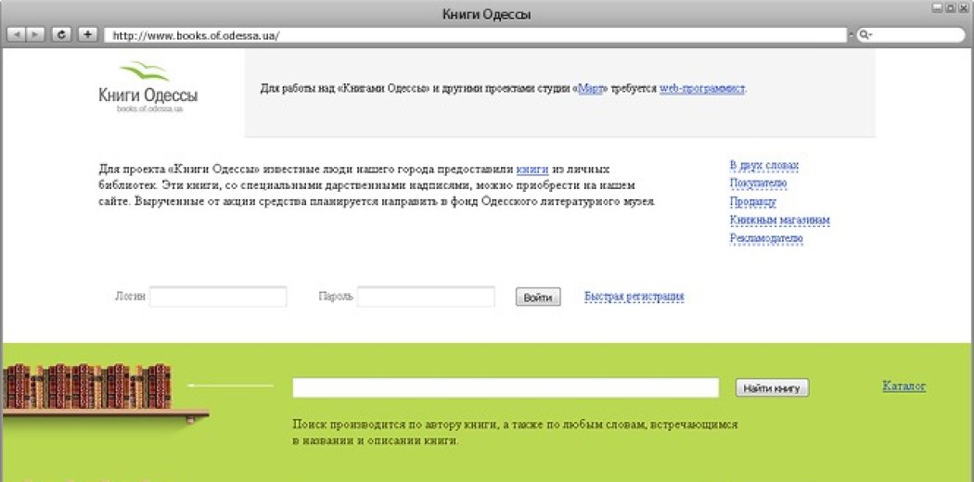Open the Книжным магазинам link
This screenshot has width=974, height=482.
point(779,221)
